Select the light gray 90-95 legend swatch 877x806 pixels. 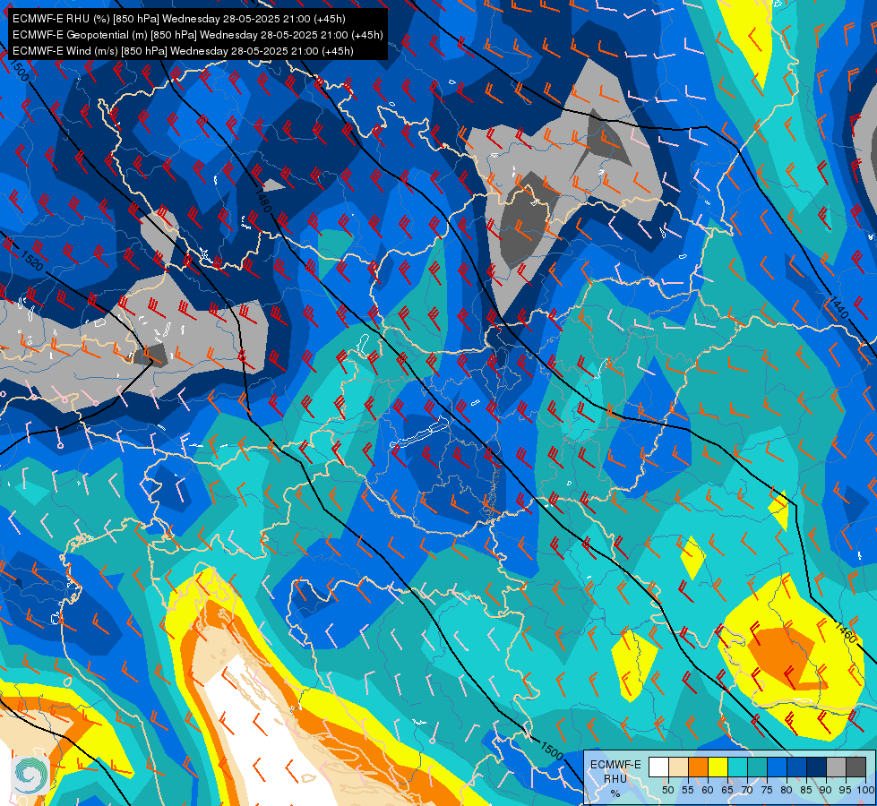click(836, 767)
